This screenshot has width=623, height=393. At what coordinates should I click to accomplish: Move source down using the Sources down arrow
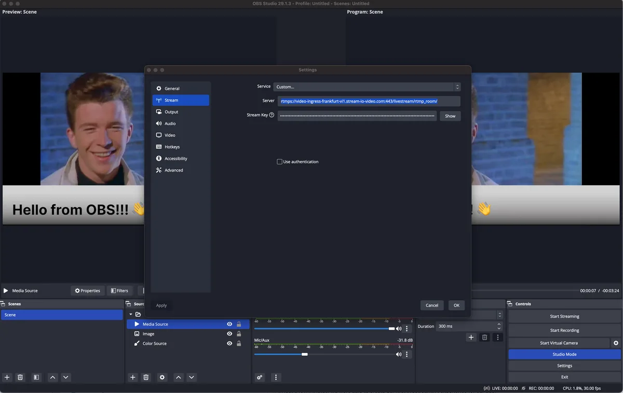(x=192, y=377)
